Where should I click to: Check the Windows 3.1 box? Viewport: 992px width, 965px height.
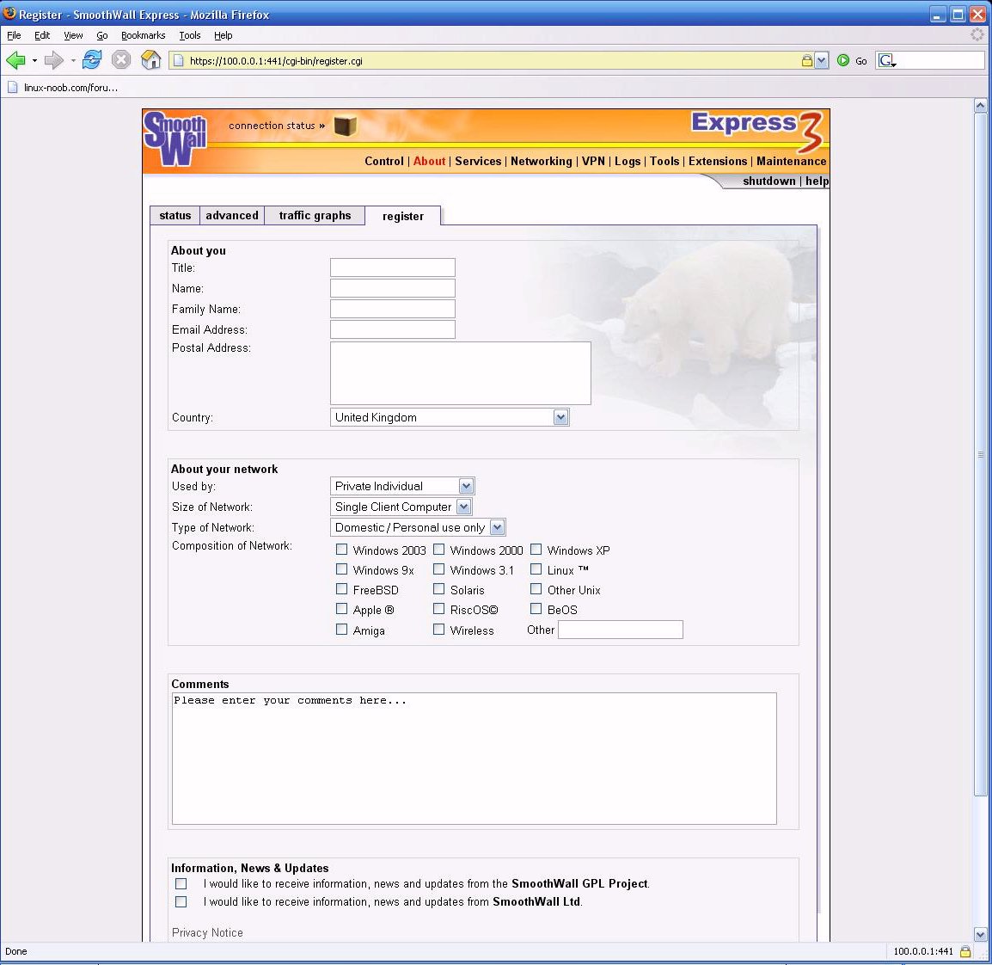click(x=438, y=569)
